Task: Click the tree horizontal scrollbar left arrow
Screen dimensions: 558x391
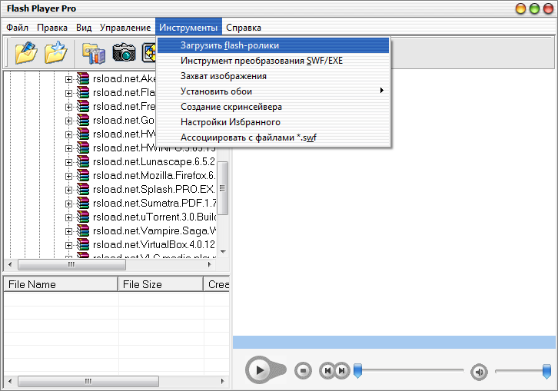Action: coord(10,264)
